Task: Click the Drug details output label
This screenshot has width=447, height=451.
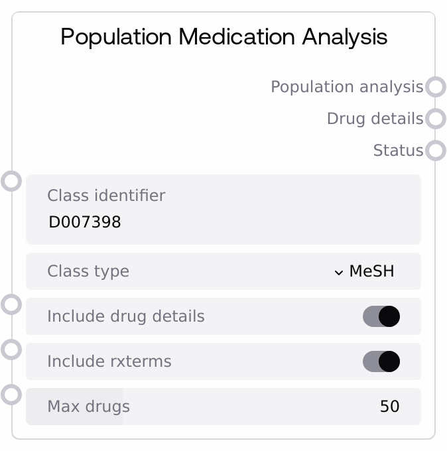Action: point(375,119)
